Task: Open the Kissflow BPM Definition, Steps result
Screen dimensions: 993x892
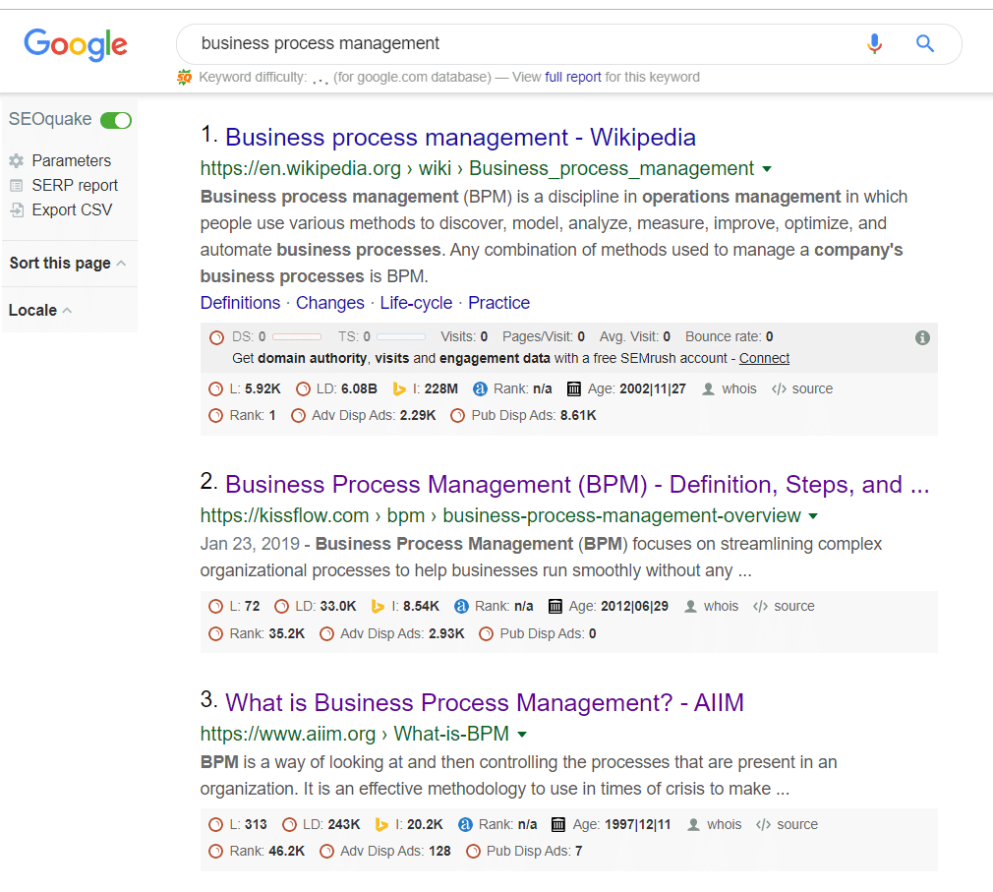Action: coord(577,485)
